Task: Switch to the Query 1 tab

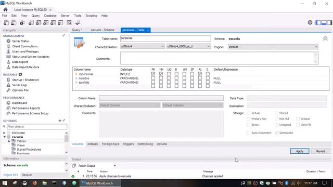Action: tap(77, 30)
